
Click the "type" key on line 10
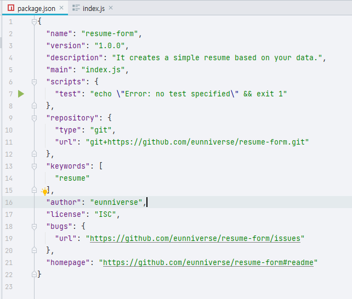68,130
